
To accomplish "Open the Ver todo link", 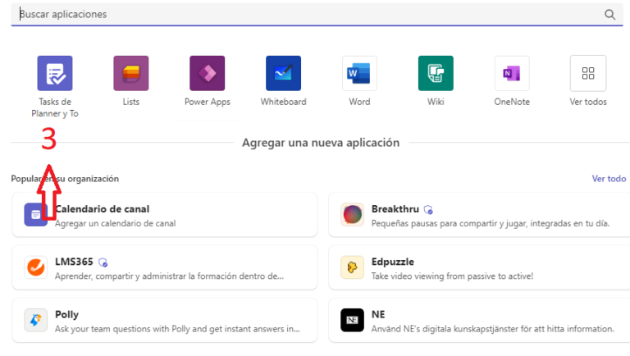I will tap(609, 178).
